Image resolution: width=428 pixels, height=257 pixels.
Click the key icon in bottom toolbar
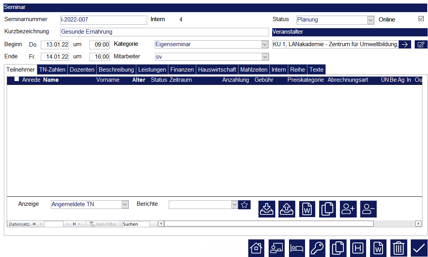(x=317, y=248)
